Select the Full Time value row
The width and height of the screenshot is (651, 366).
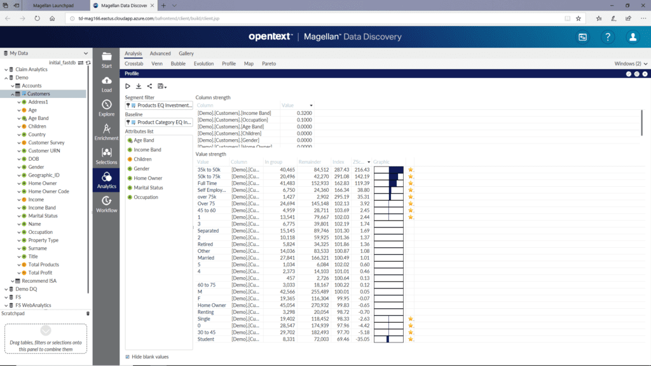(x=305, y=183)
